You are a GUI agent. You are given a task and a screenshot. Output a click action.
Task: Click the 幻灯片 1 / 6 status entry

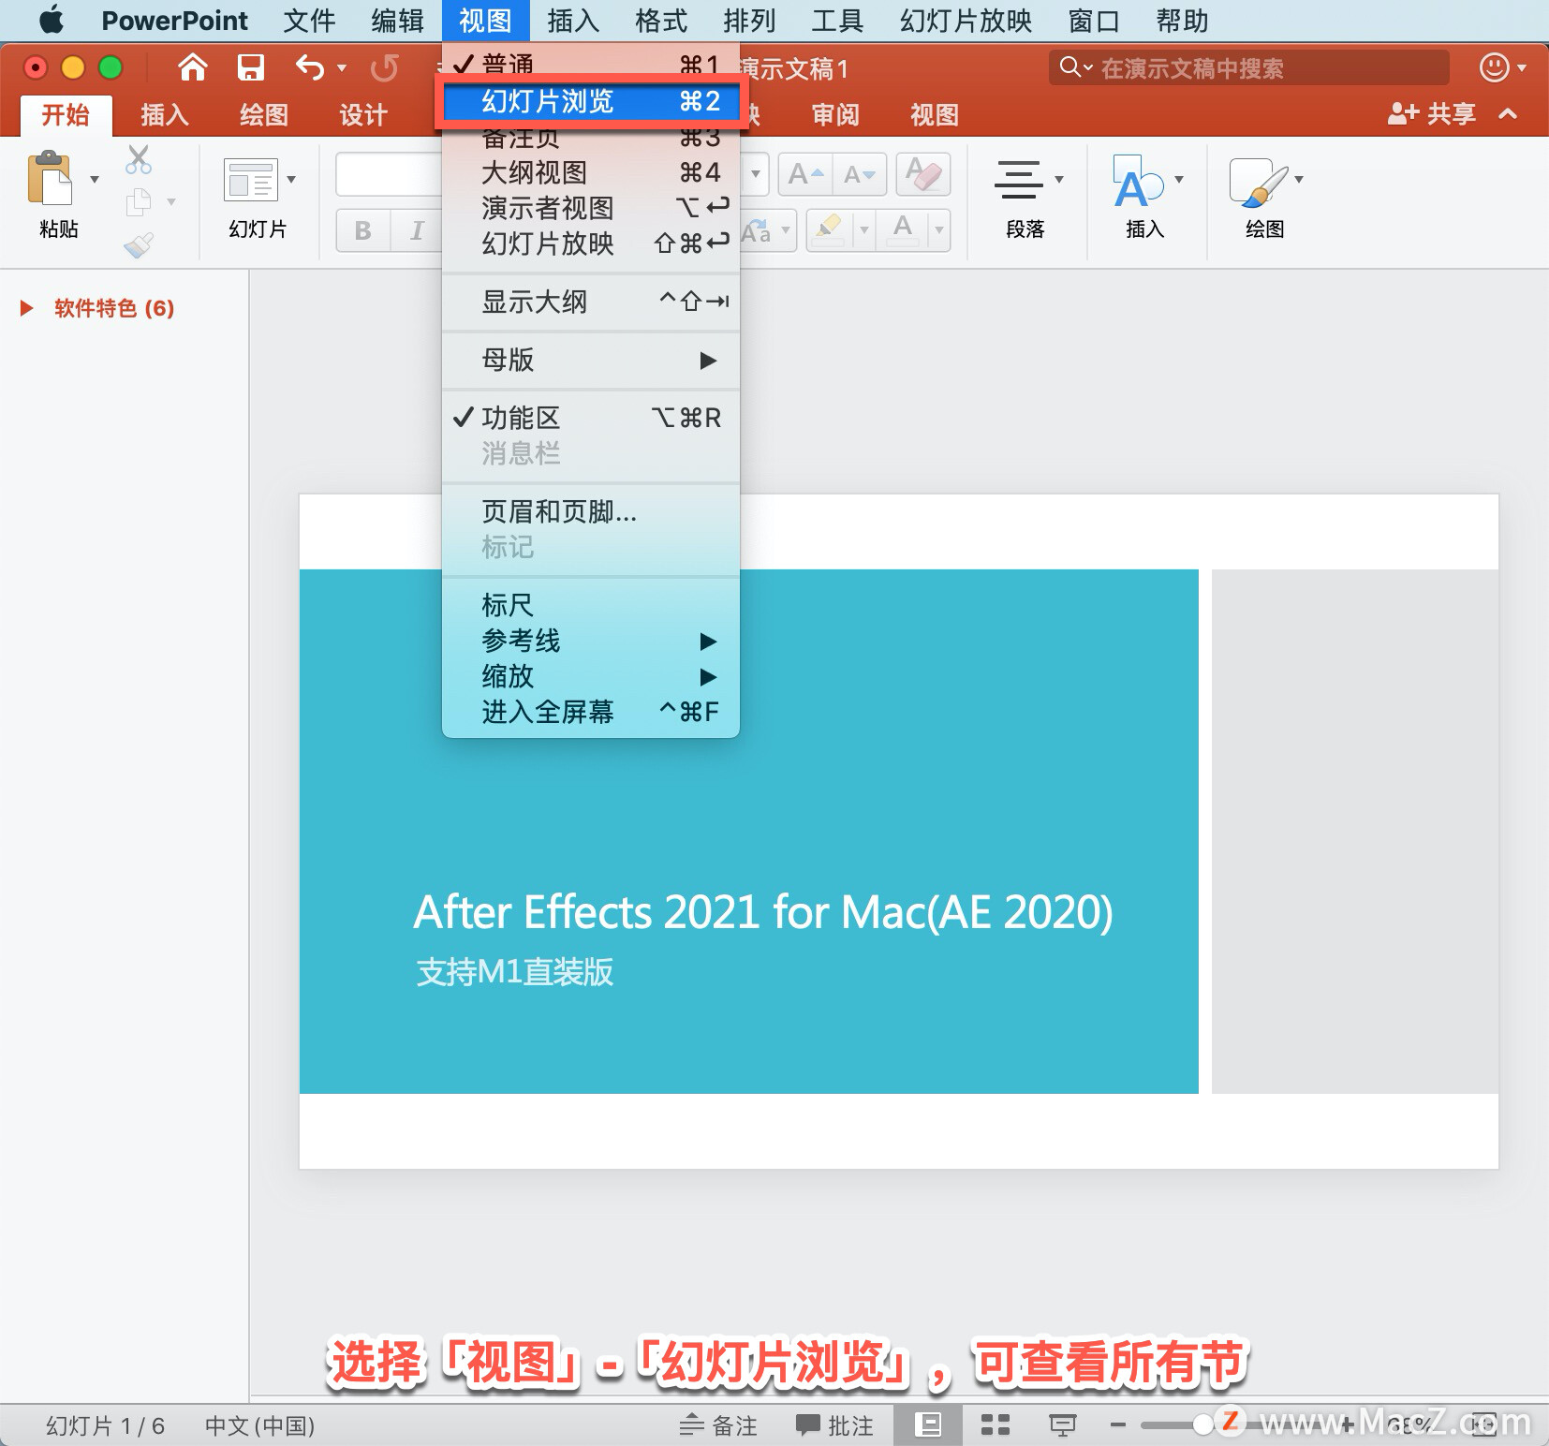point(105,1425)
